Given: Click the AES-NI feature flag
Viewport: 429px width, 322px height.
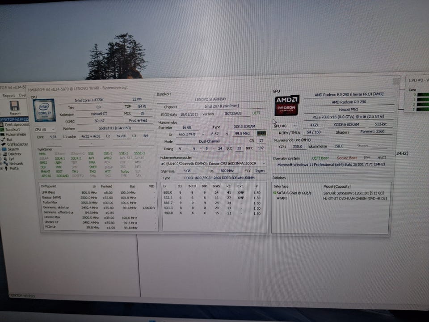Looking at the screenshot, I should coord(46,176).
